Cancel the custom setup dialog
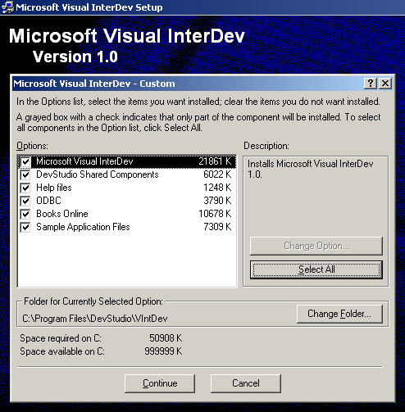405x412 pixels. pos(246,383)
